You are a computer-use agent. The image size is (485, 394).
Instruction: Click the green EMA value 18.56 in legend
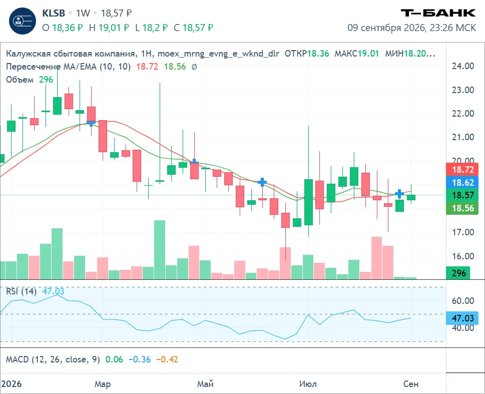pos(175,67)
